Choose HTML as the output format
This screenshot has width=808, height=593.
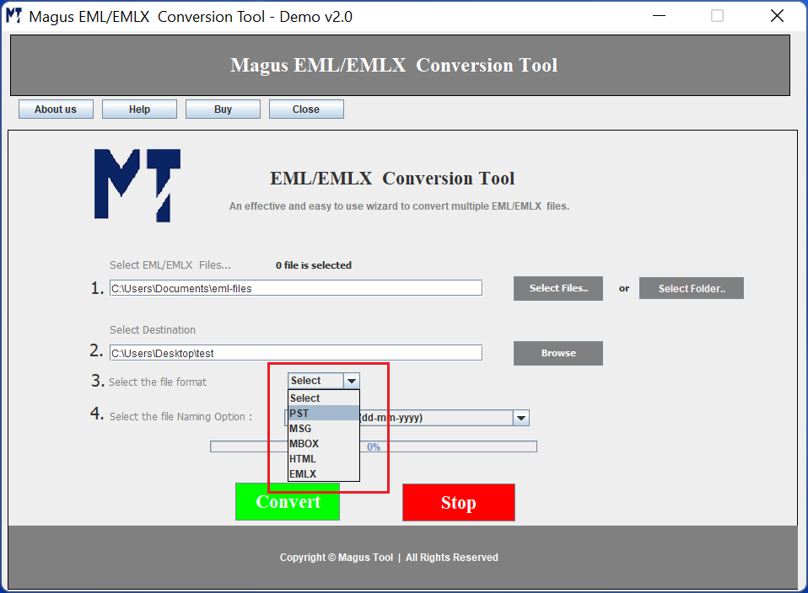pyautogui.click(x=323, y=458)
